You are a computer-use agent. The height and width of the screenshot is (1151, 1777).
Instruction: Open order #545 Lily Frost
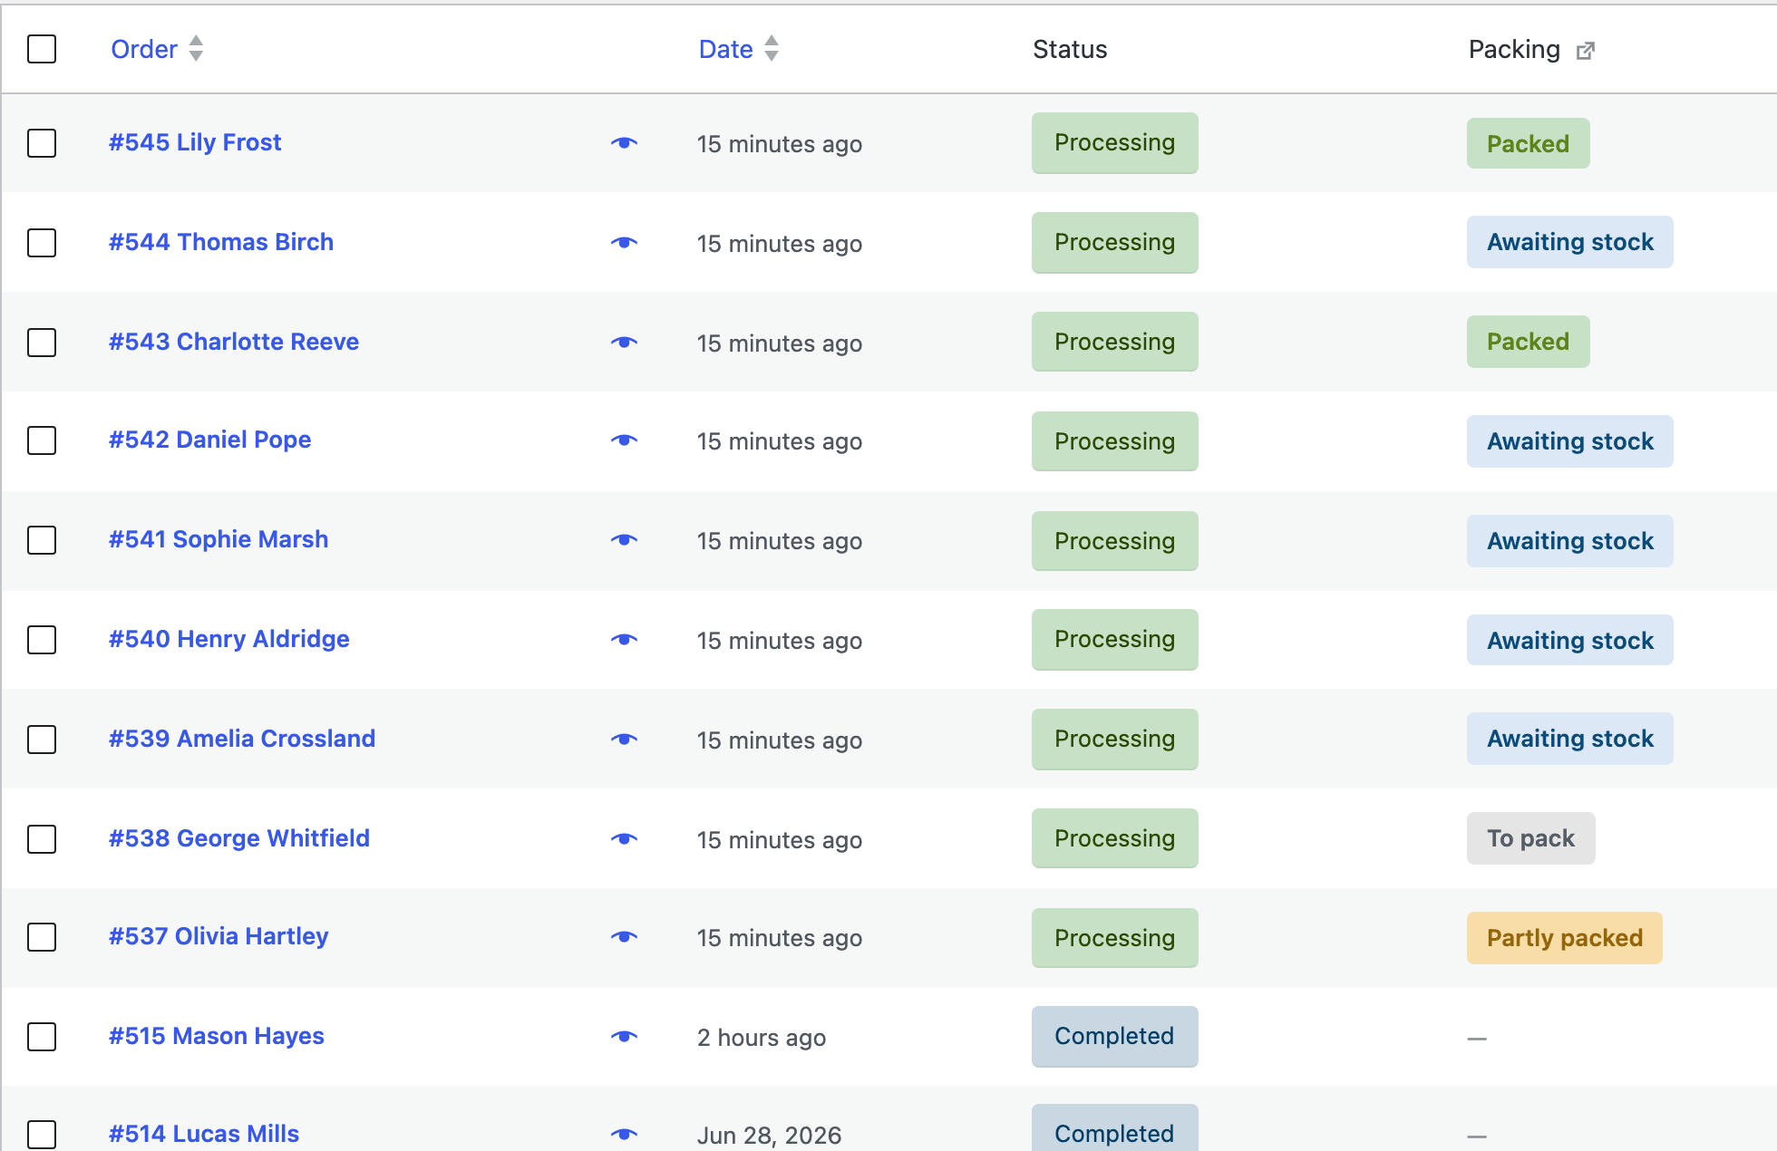click(195, 142)
